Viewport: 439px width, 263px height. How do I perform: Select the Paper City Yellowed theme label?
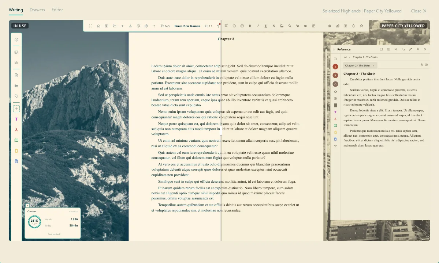point(383,11)
